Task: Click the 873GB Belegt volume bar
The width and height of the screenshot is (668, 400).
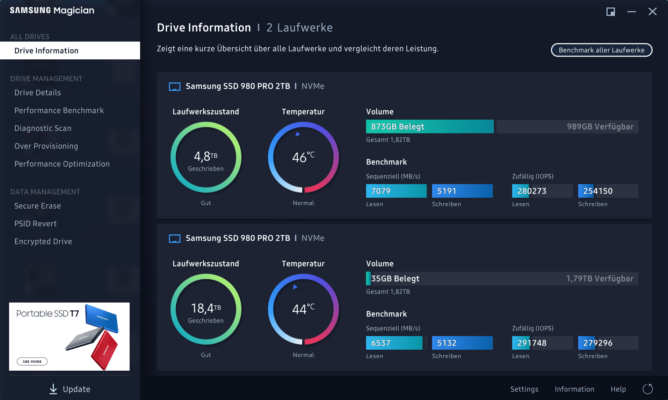Action: pos(430,126)
